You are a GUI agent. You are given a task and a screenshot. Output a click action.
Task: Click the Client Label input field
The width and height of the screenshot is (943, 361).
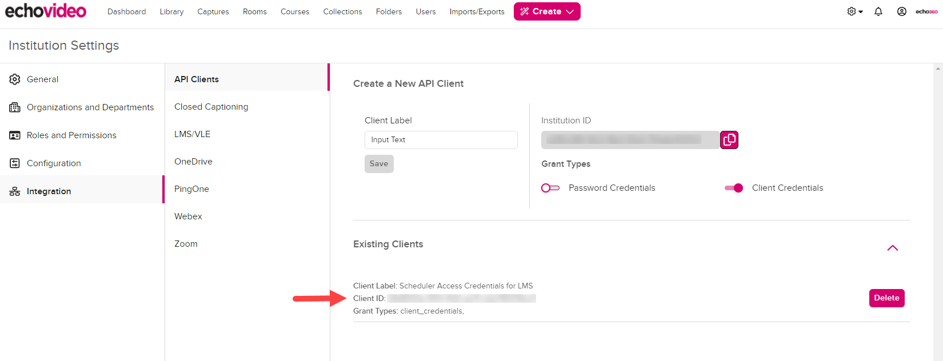[x=441, y=140]
